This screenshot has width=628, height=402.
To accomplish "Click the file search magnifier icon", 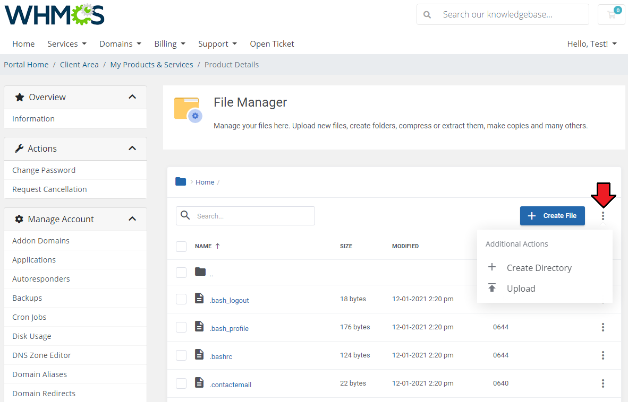I will 185,215.
